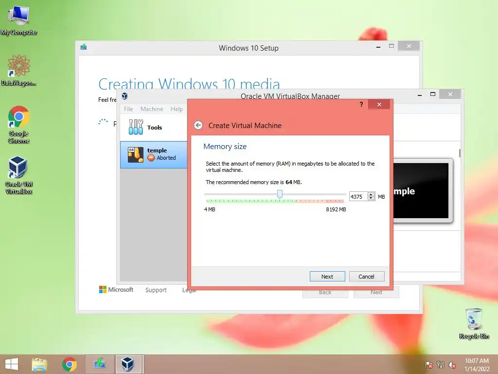Viewport: 498px width, 374px height.
Task: Open File Explorer from taskbar
Action: pos(39,364)
